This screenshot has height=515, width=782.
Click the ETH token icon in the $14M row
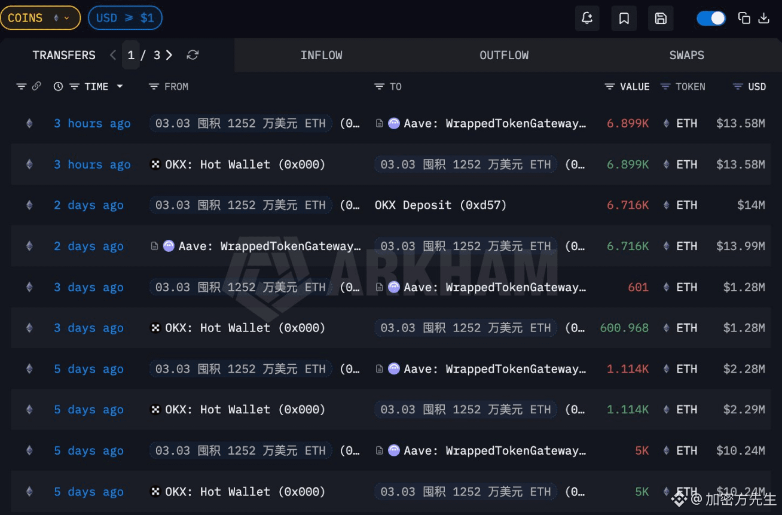666,205
